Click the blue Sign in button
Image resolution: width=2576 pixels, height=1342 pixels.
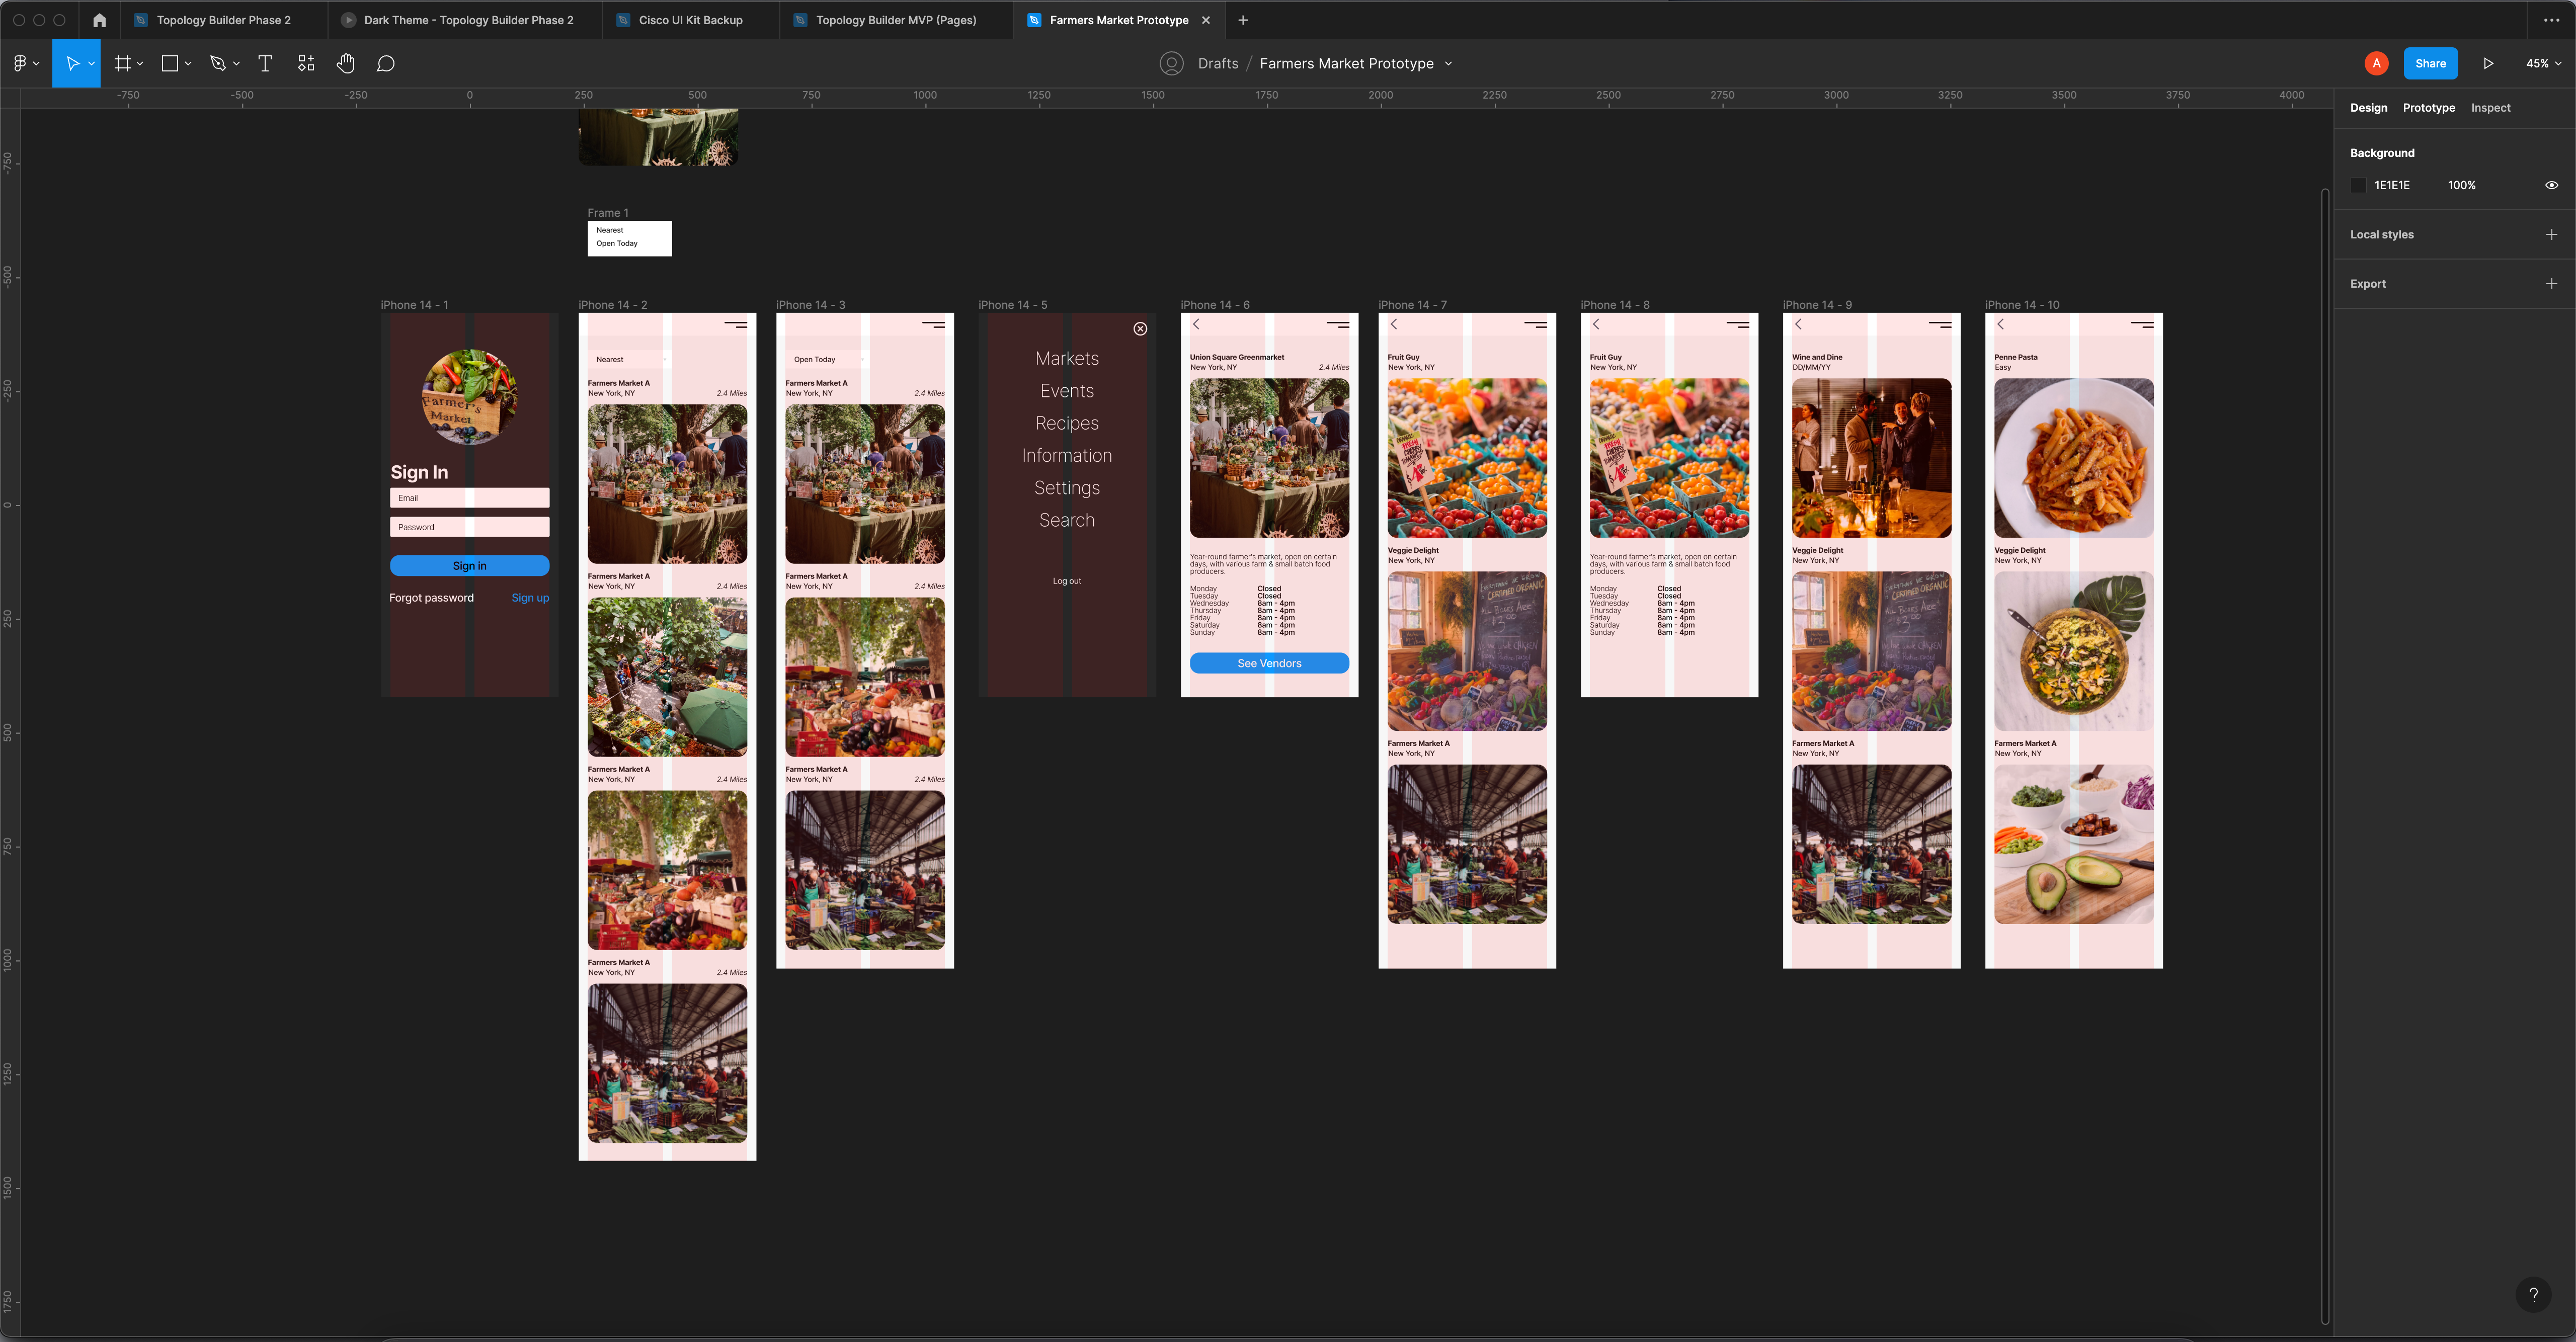(469, 566)
